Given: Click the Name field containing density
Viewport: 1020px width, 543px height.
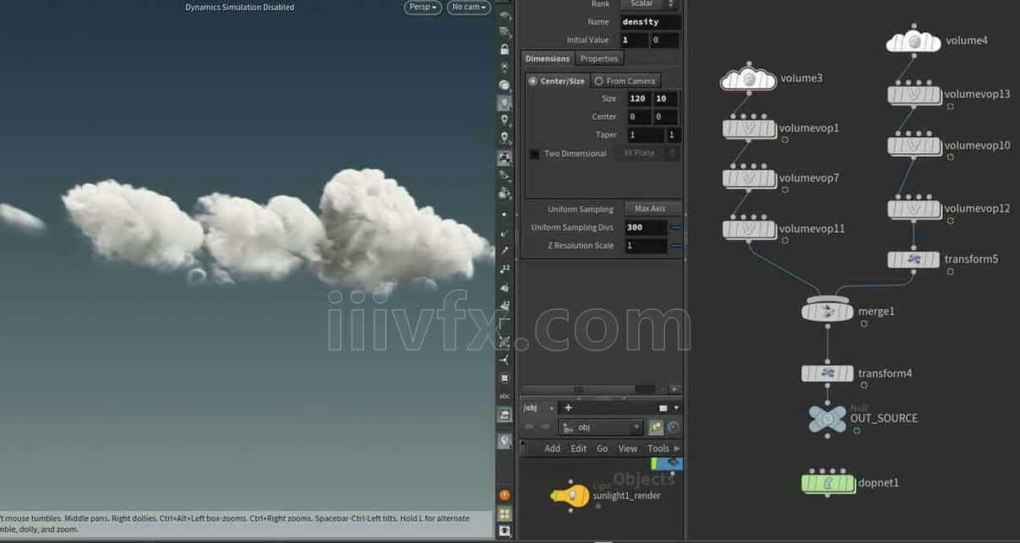Looking at the screenshot, I should (651, 22).
